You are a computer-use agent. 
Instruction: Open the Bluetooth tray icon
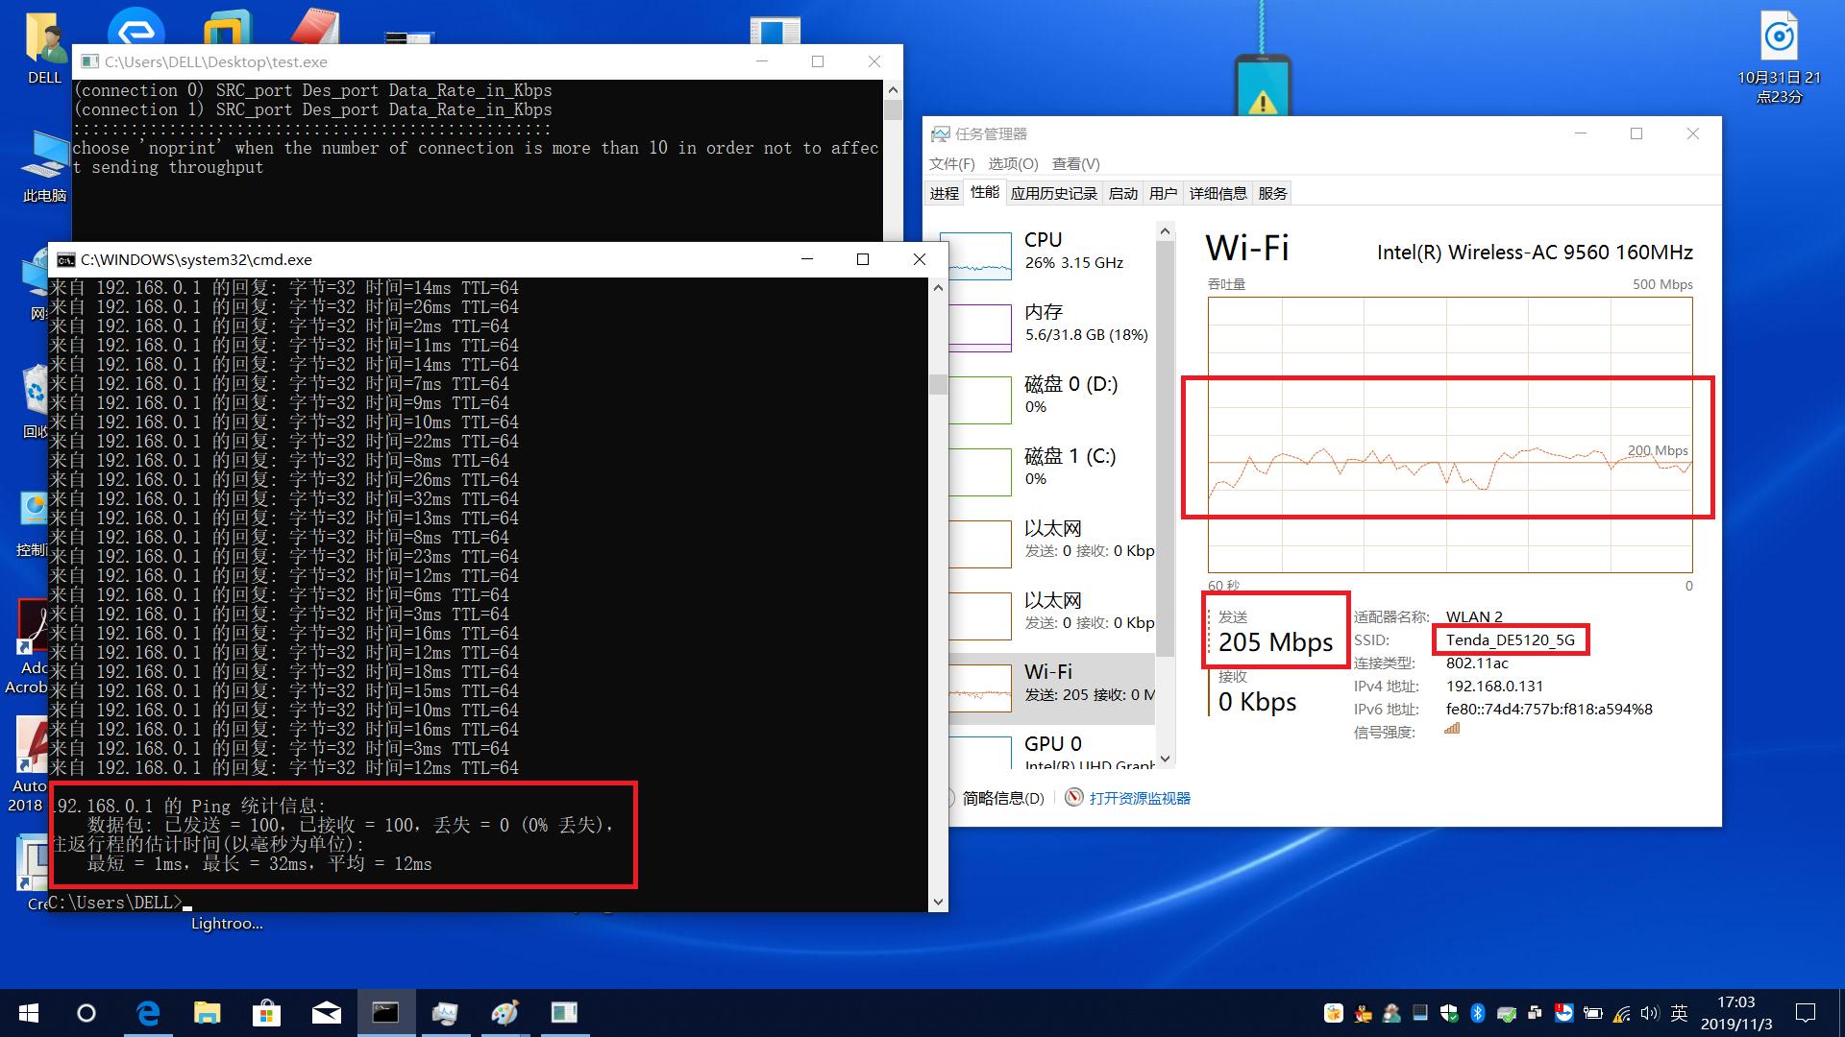(x=1478, y=1013)
